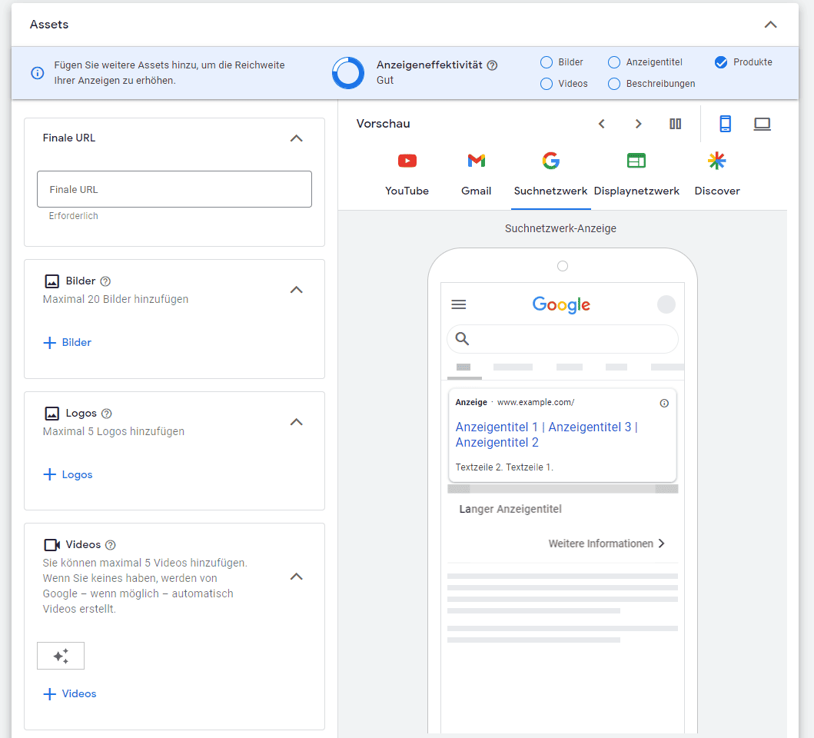
Task: Click the Google logo in phone preview
Action: click(x=561, y=305)
